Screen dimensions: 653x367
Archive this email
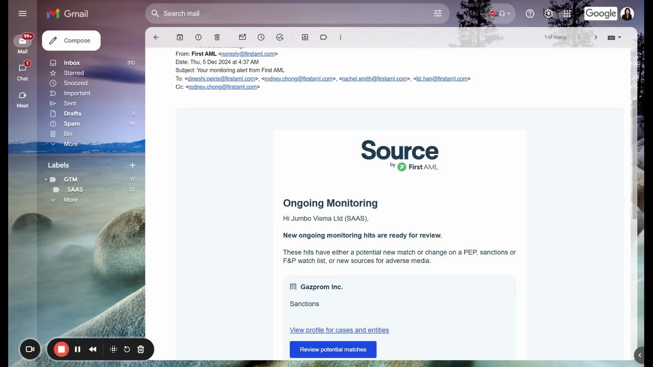pos(180,37)
